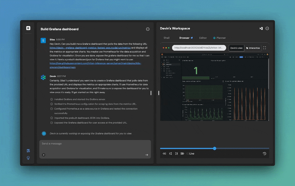Click the rewind playback control
Image resolution: width=295 pixels, height=186 pixels.
[x=164, y=153]
